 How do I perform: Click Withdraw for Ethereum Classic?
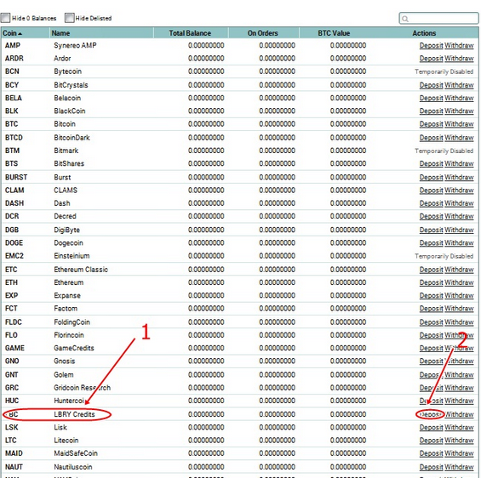[x=459, y=270]
